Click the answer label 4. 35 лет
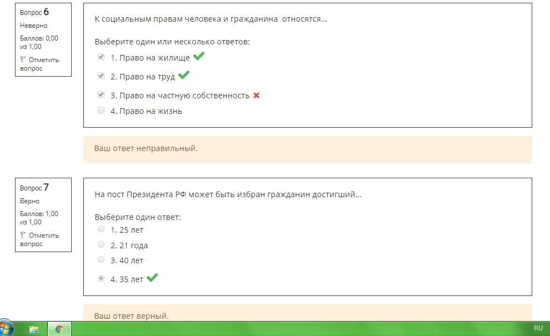 [127, 279]
